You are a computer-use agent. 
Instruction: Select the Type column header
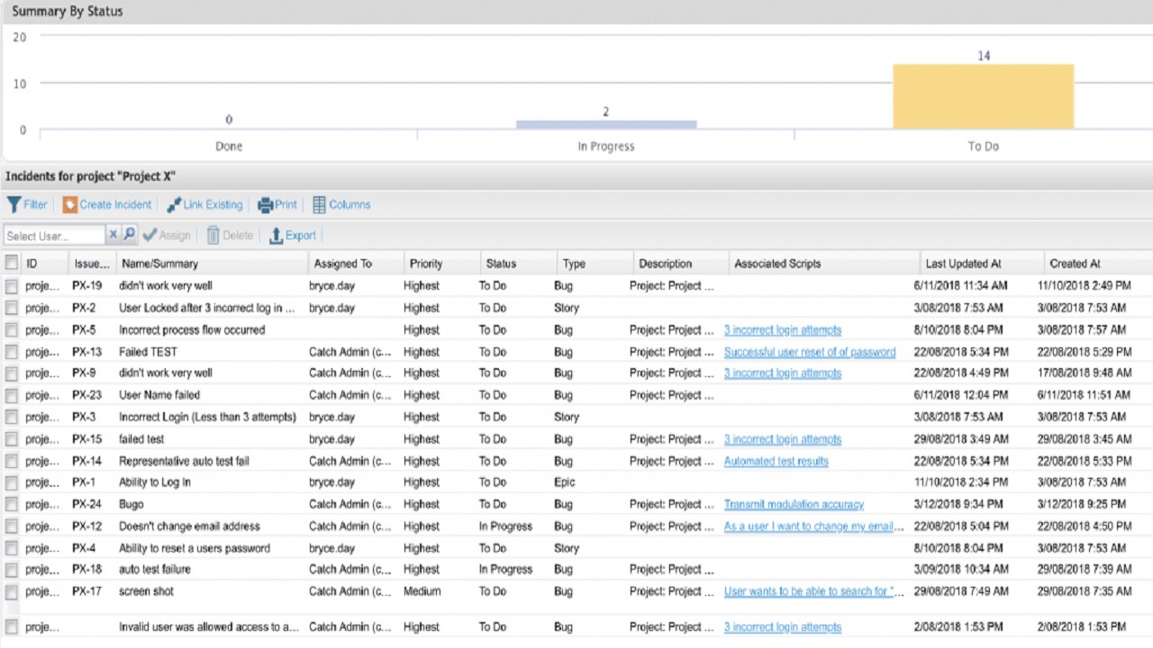pyautogui.click(x=574, y=264)
